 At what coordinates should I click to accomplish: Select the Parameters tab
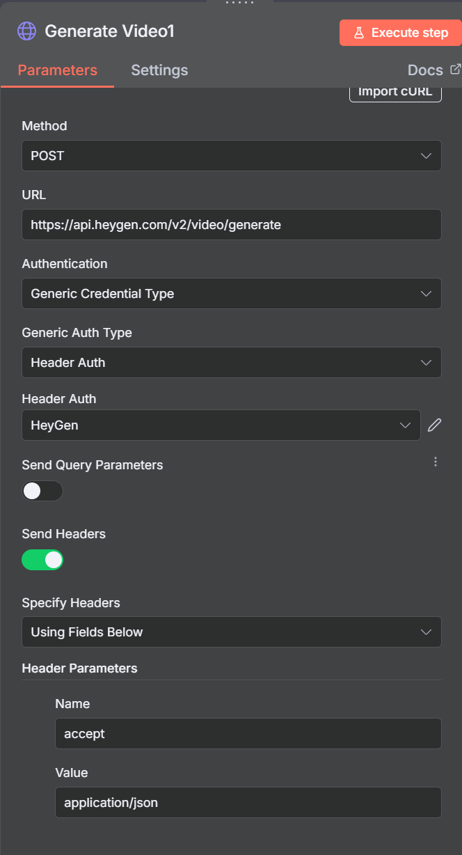pyautogui.click(x=57, y=70)
